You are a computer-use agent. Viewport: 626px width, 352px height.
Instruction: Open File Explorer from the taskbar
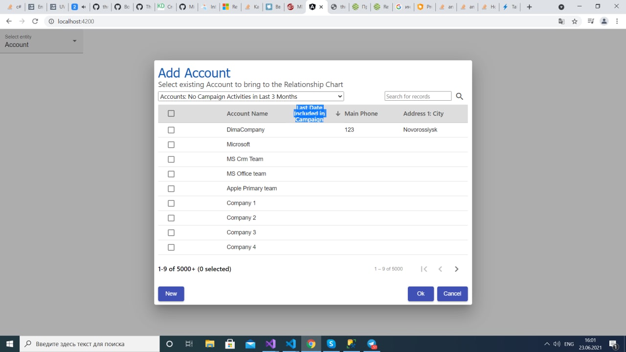[x=210, y=344]
